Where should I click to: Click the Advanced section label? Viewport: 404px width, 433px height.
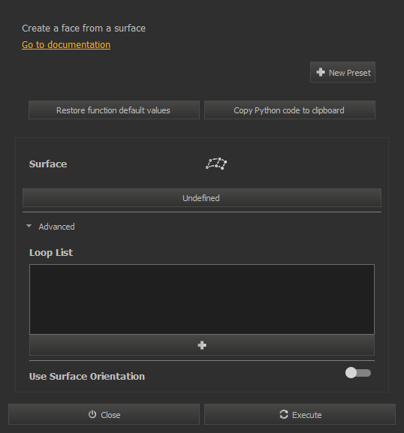[56, 227]
